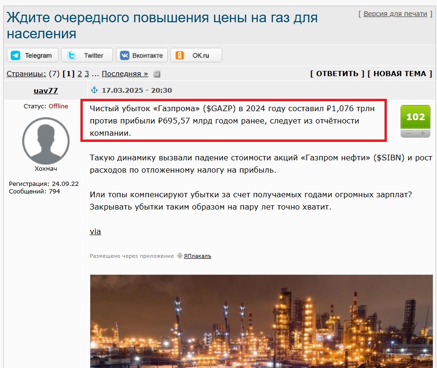Go to page 3 of topic
Screen dimensions: 437x368
pos(87,74)
